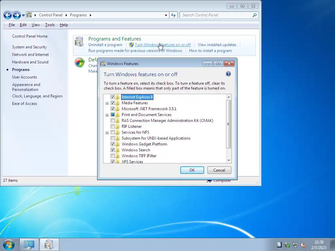Image resolution: width=335 pixels, height=251 pixels.
Task: Open Appearance and Personalization category
Action: pos(26,87)
